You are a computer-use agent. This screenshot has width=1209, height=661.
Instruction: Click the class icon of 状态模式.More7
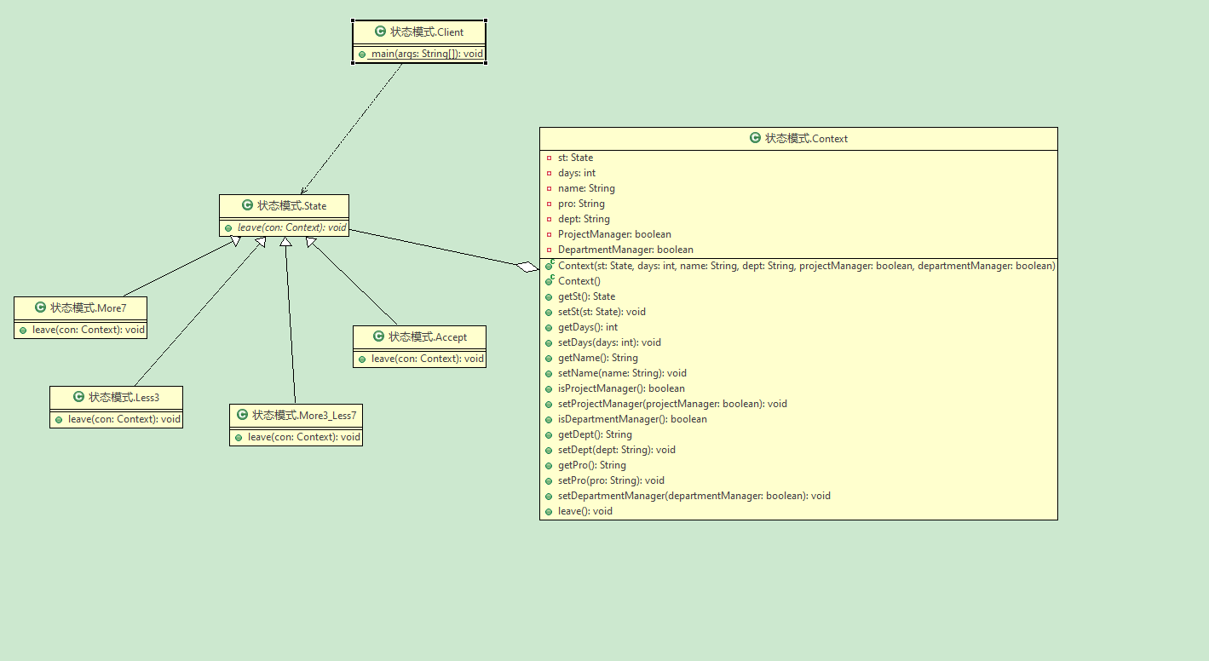40,308
